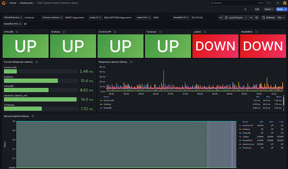Click the user avatar in the top-right corner
The width and height of the screenshot is (288, 169).
click(x=284, y=2)
